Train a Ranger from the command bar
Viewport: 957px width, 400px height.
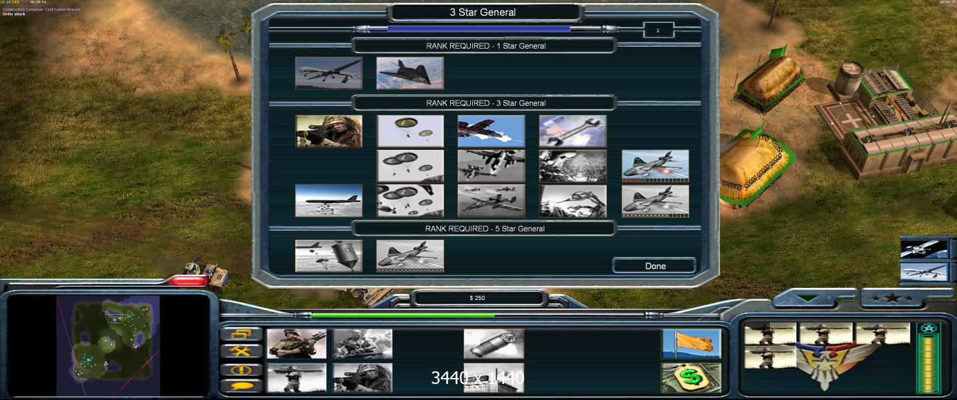[297, 344]
